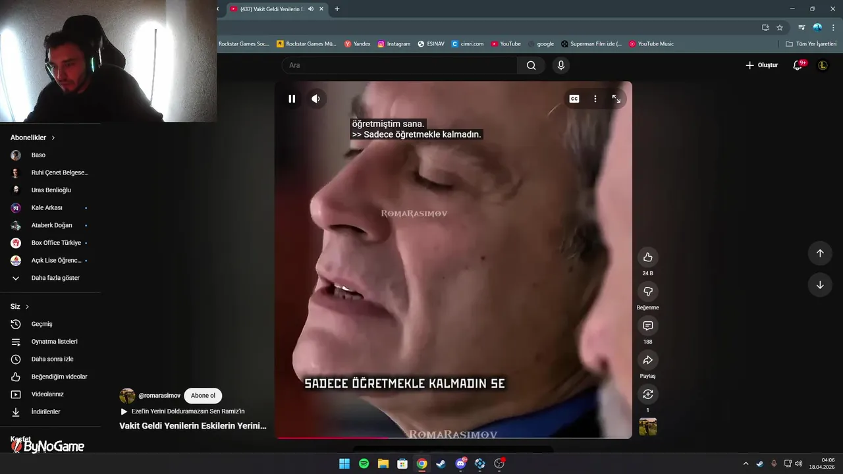The height and width of the screenshot is (474, 843).
Task: Open the Chrome profile avatar
Action: point(817,28)
